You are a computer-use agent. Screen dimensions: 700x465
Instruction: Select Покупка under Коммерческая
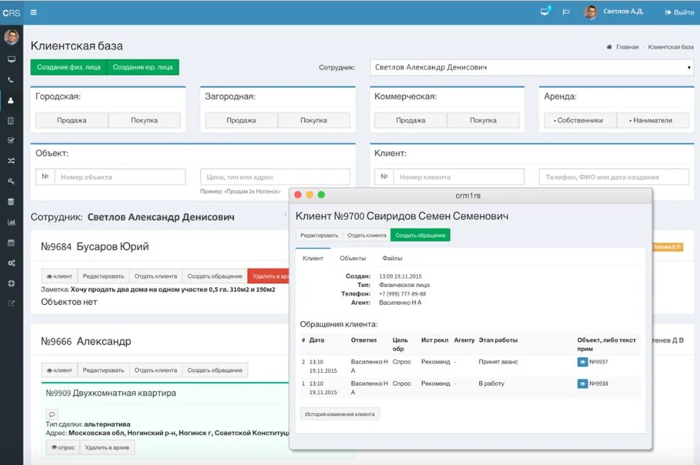(x=483, y=121)
